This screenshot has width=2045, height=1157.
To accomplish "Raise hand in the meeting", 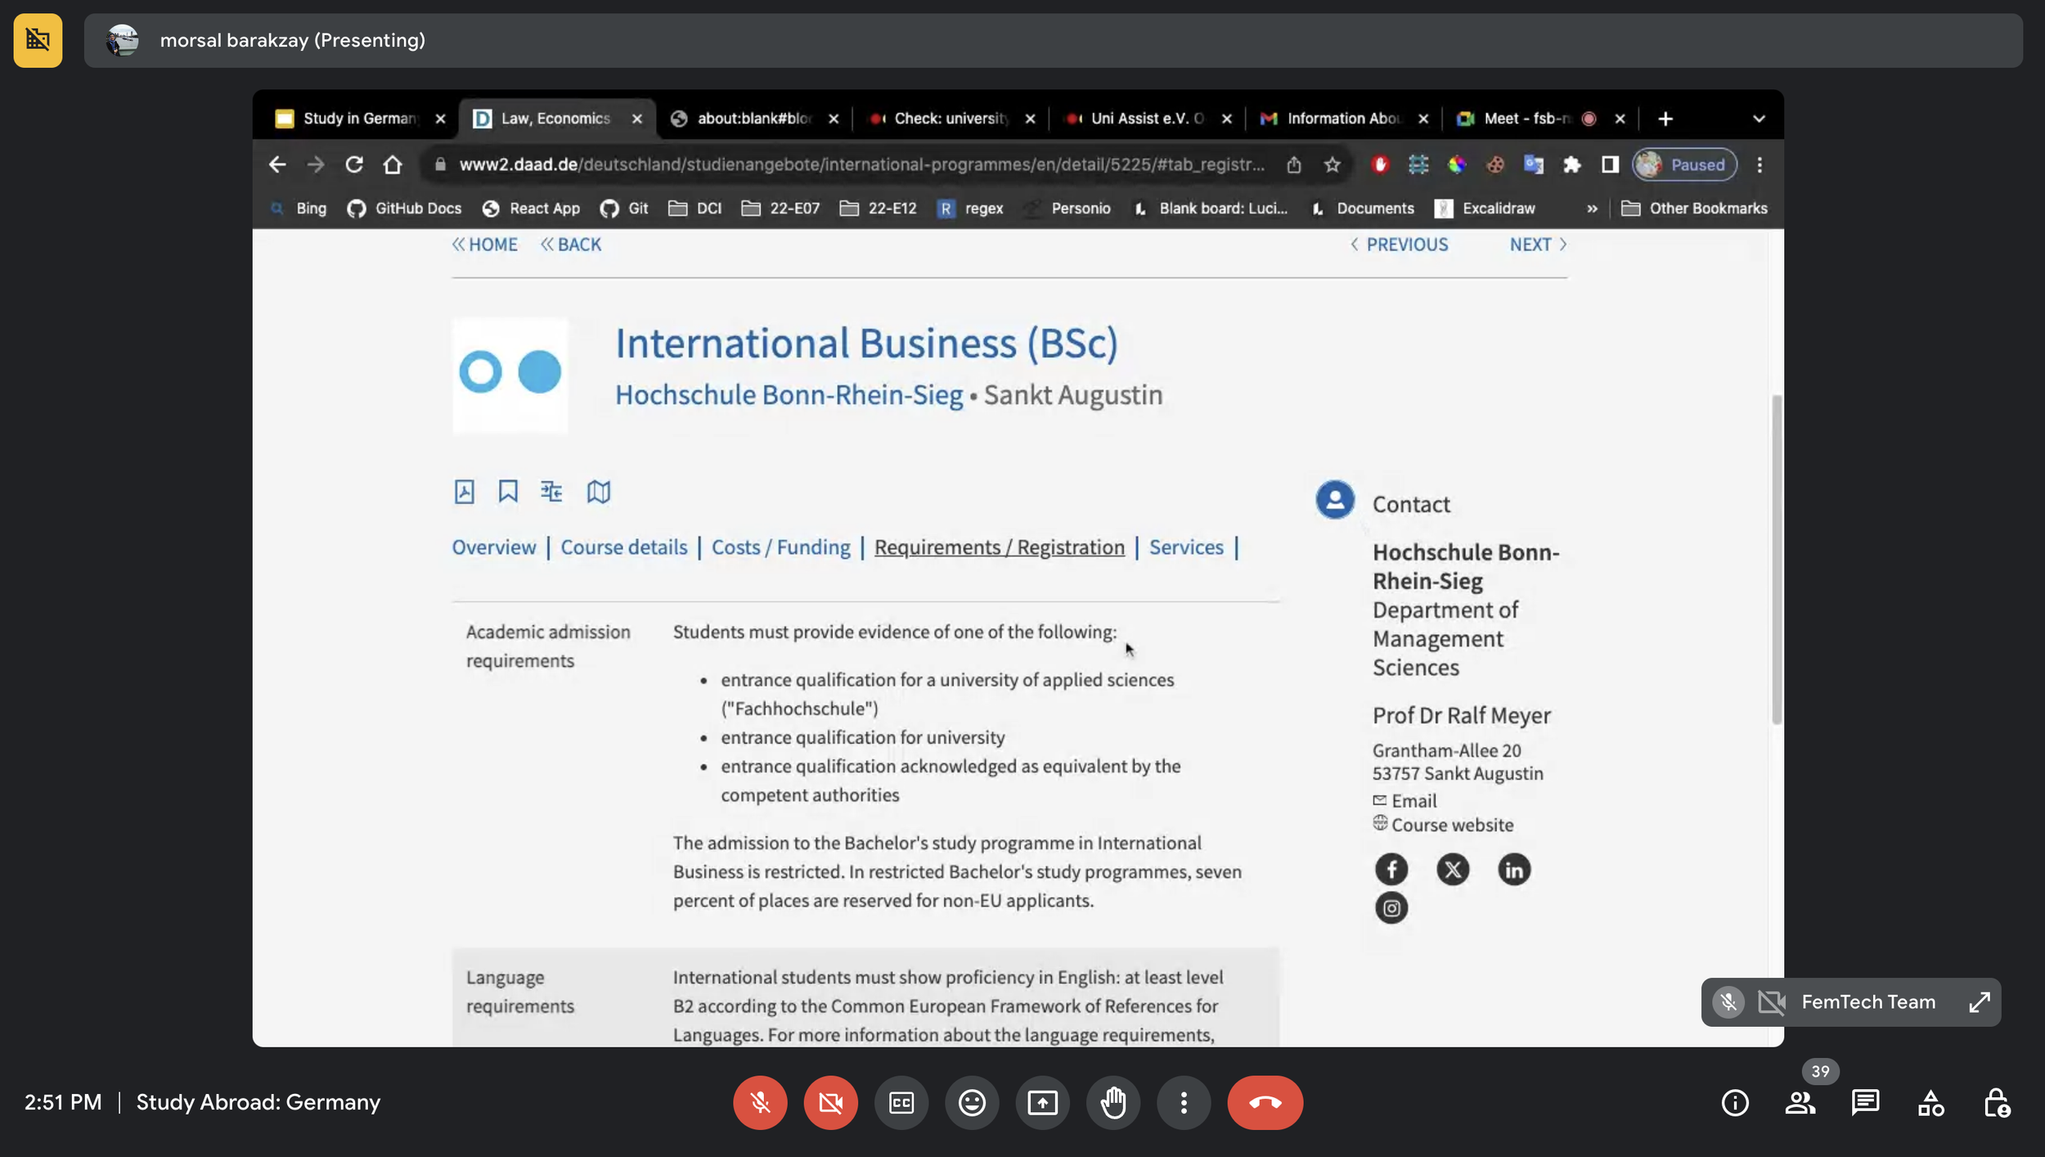I will point(1112,1102).
